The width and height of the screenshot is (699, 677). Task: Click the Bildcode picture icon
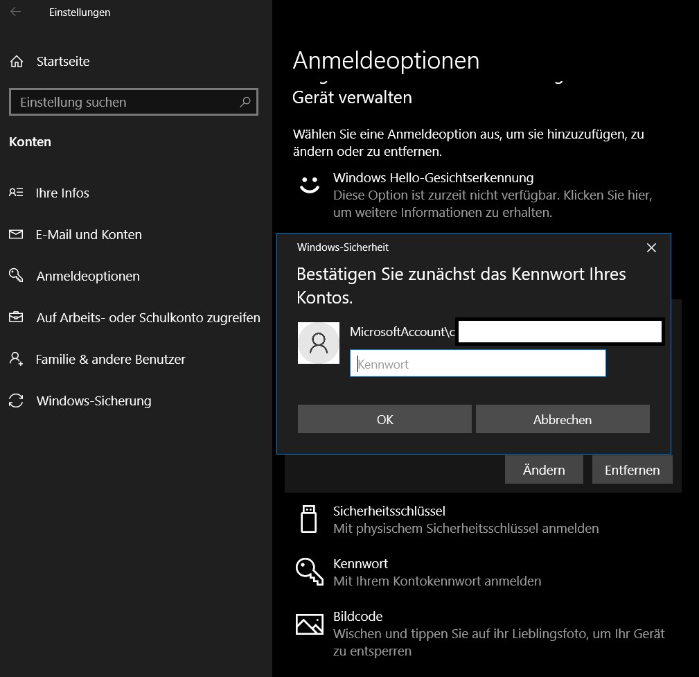[x=310, y=624]
